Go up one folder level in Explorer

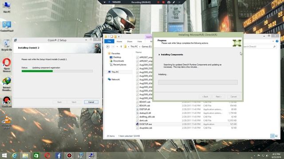coord(121,47)
